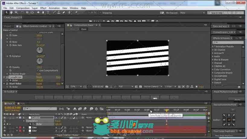
Task: Open the Active Camera dropdown
Action: click(153, 86)
